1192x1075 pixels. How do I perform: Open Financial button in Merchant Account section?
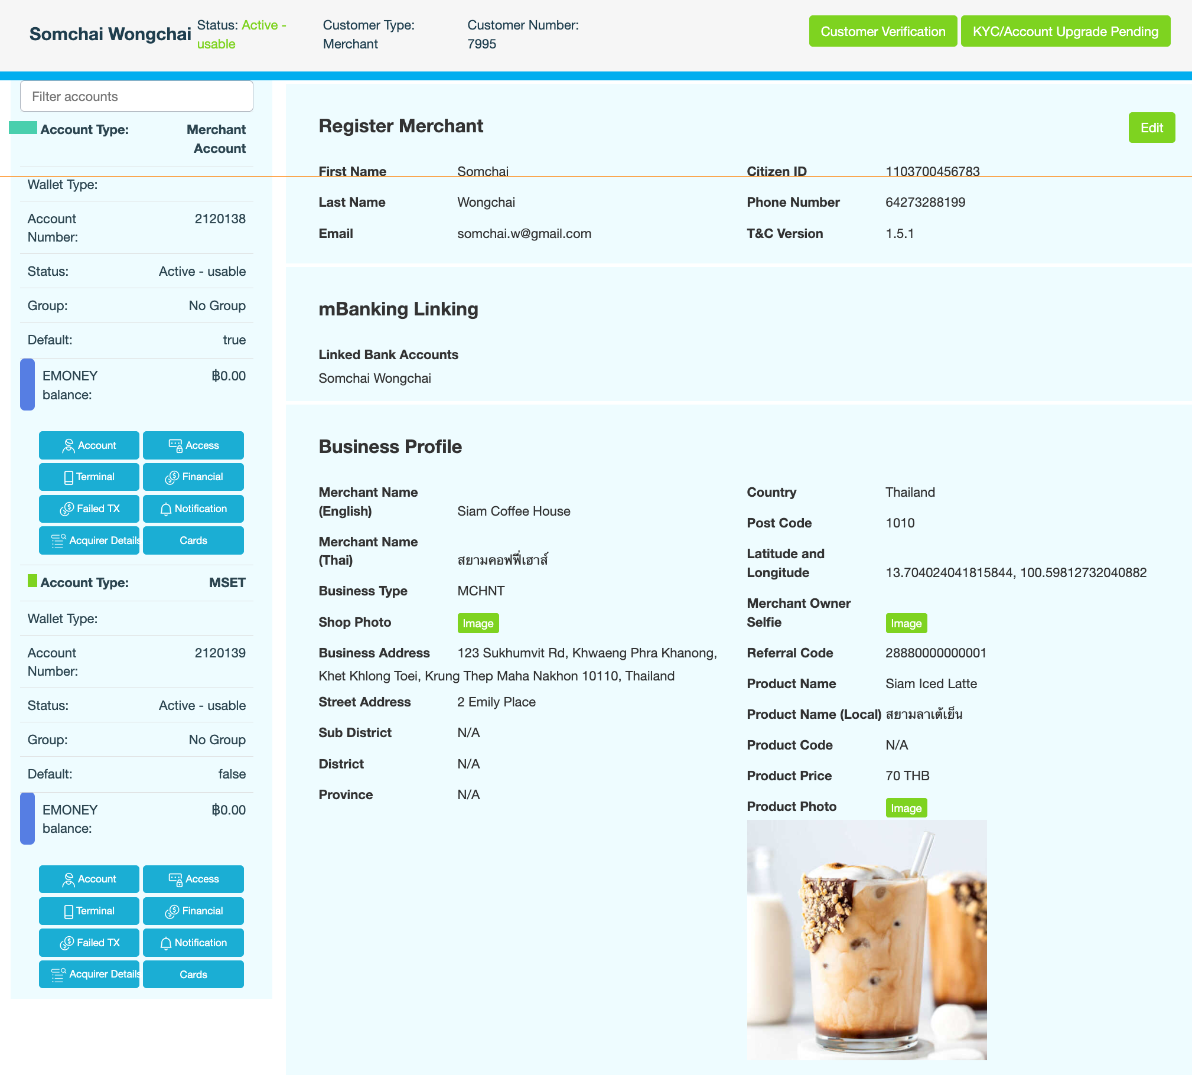click(193, 477)
